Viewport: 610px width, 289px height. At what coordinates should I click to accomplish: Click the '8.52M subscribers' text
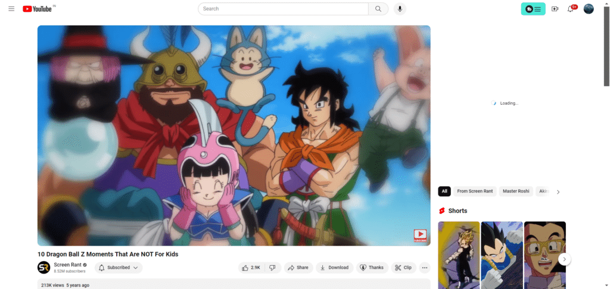70,271
